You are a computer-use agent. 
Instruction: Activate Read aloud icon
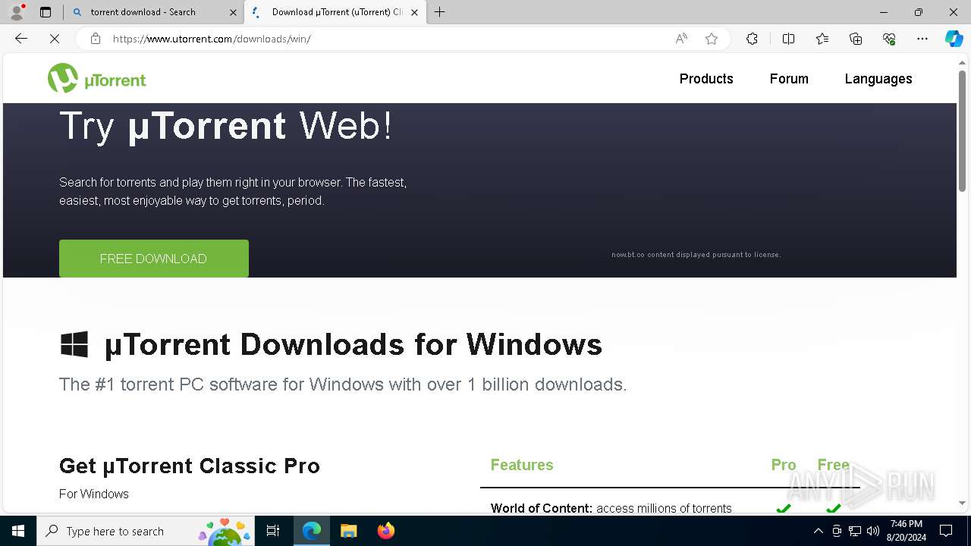[681, 39]
